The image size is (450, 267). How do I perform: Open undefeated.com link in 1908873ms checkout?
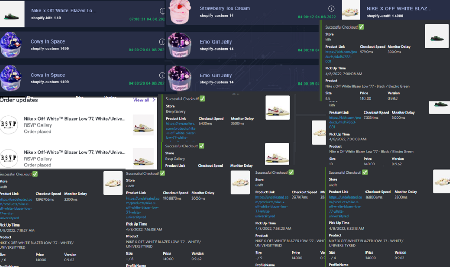point(143,207)
